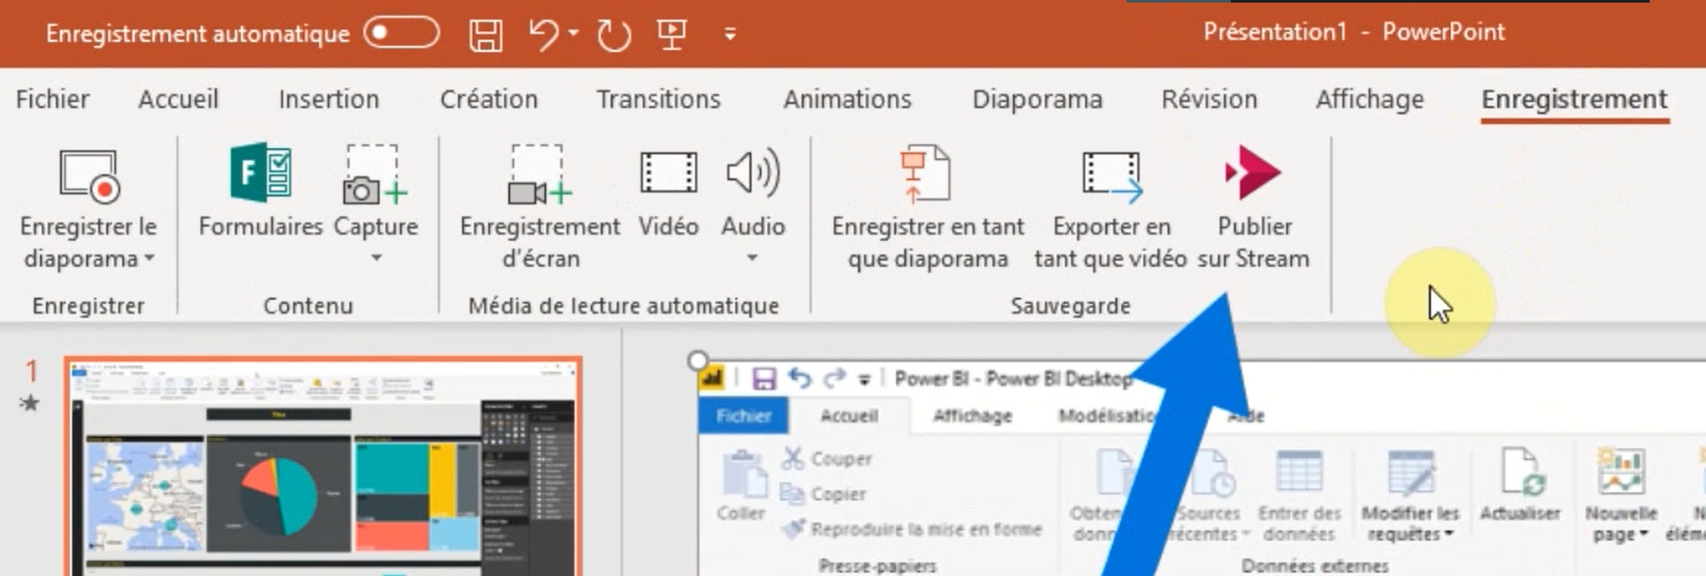Expand Enregistrer le diaporama dropdown arrow
Viewport: 1706px width, 576px height.
[x=150, y=259]
